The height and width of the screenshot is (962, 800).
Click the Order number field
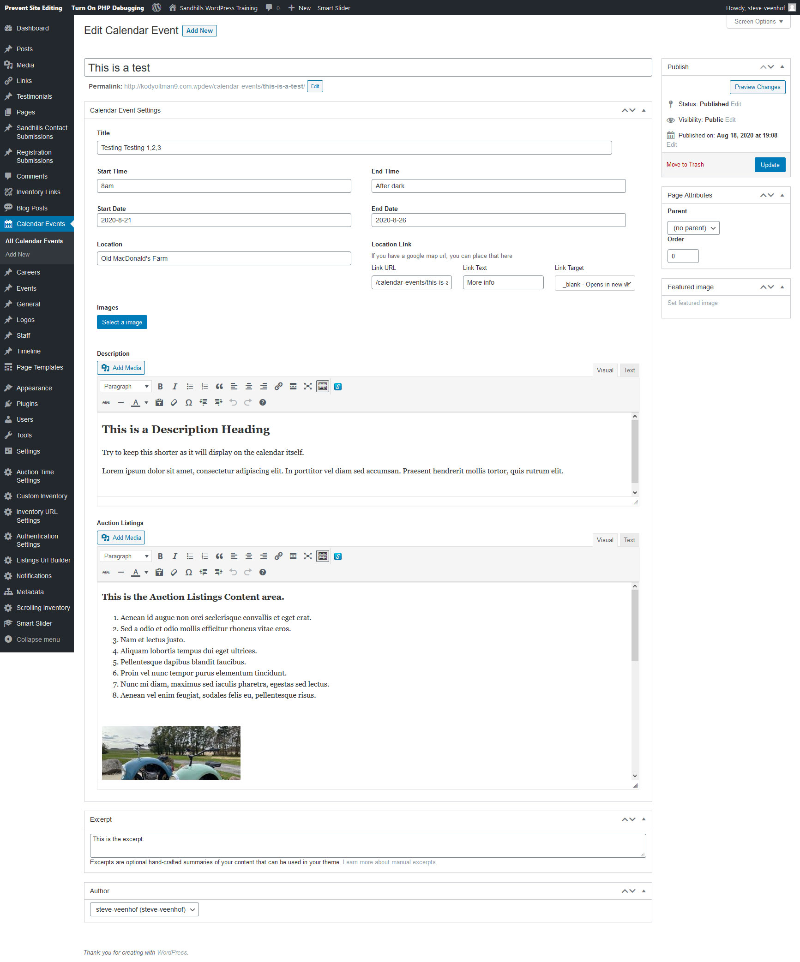(683, 256)
